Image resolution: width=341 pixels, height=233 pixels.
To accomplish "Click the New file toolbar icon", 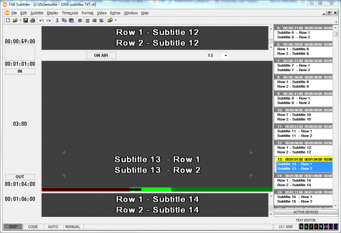I will coord(8,21).
